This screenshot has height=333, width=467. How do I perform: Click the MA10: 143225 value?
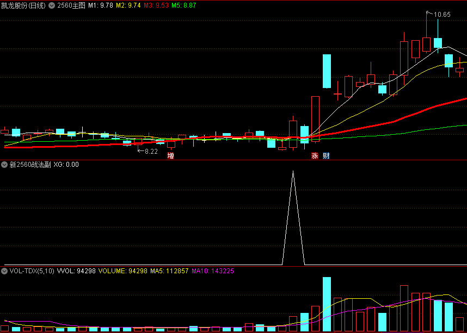[x=213, y=271]
